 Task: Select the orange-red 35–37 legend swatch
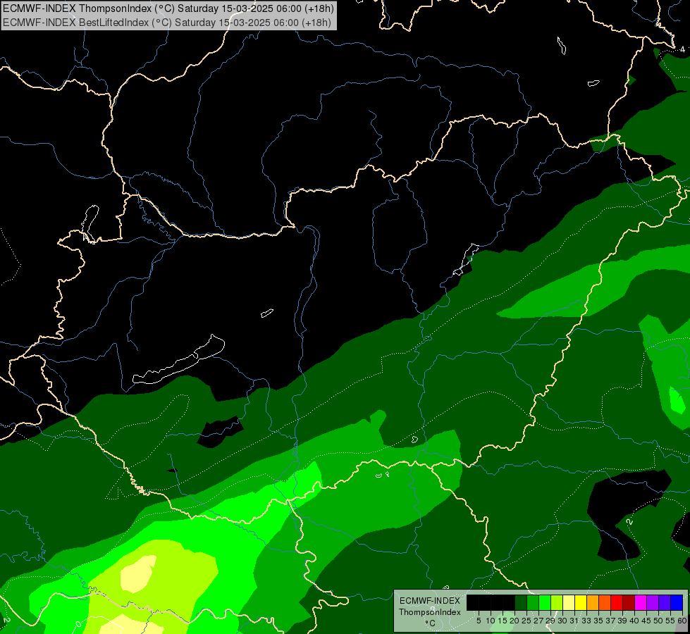[x=605, y=602]
